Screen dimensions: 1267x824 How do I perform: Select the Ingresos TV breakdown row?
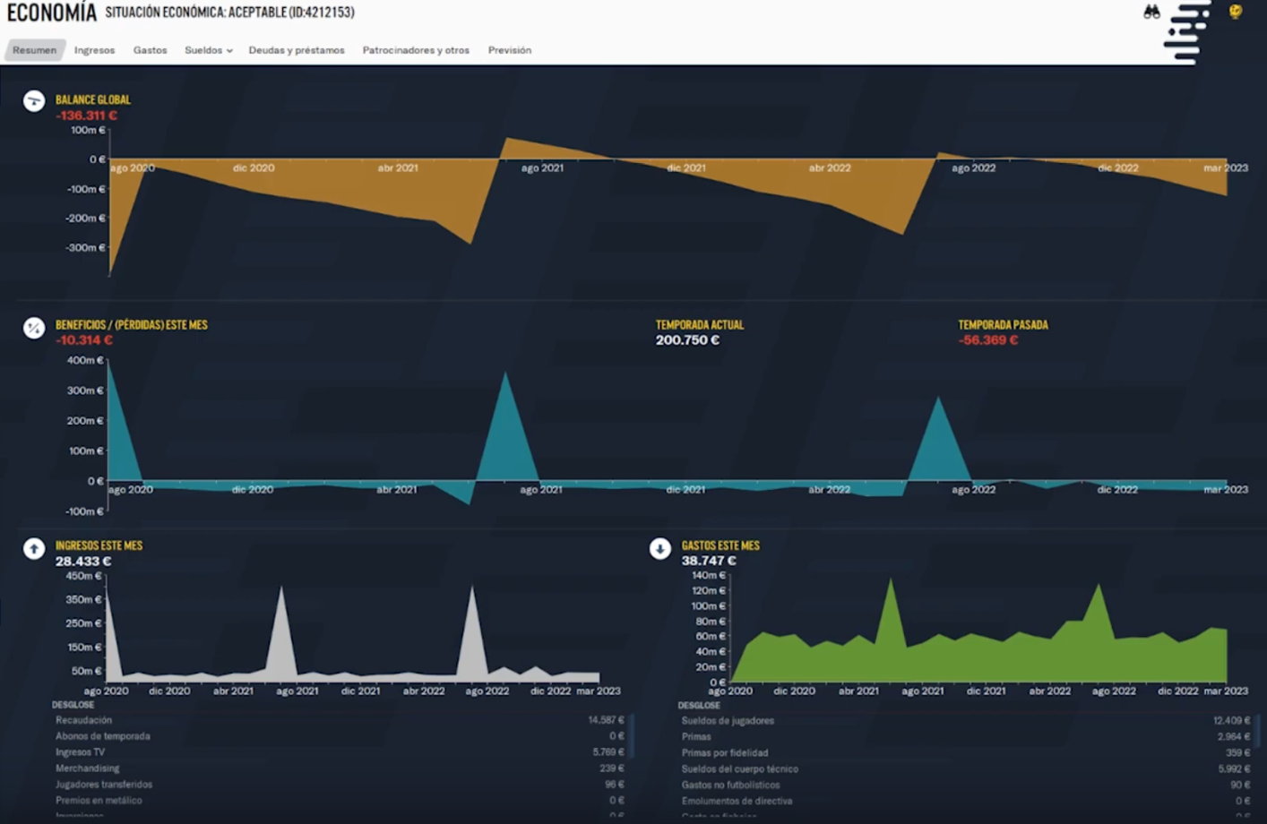[x=340, y=752]
